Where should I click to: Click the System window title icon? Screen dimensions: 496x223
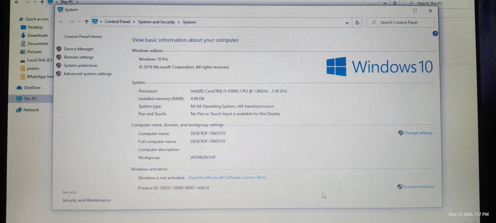click(x=61, y=10)
